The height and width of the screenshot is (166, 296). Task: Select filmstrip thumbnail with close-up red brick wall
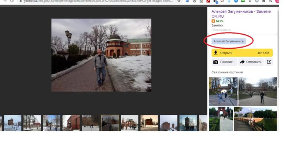71,123
